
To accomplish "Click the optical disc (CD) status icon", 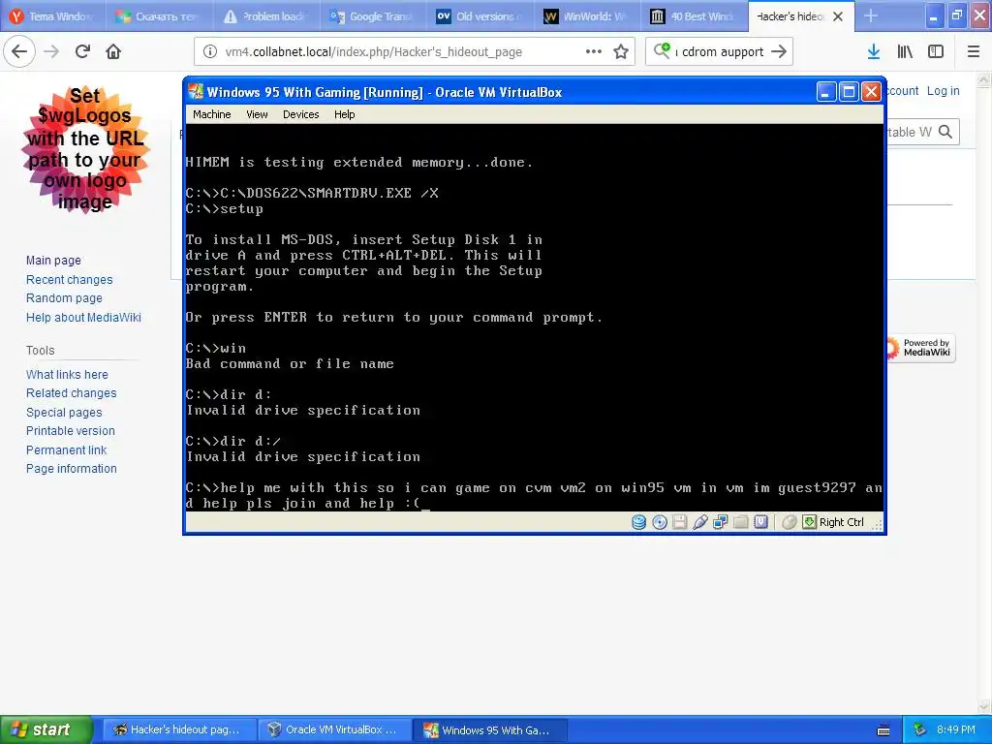I will [659, 522].
